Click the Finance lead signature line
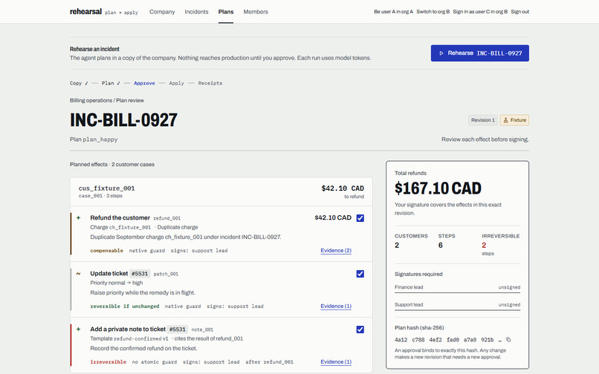This screenshot has width=599, height=374. [457, 287]
